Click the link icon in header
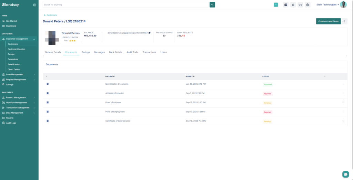Screen dimensions: 353x180 pos(300,5)
